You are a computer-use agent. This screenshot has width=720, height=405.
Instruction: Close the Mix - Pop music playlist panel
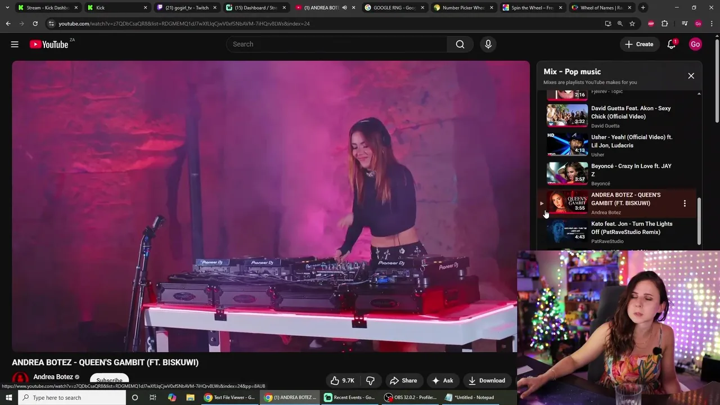691,76
